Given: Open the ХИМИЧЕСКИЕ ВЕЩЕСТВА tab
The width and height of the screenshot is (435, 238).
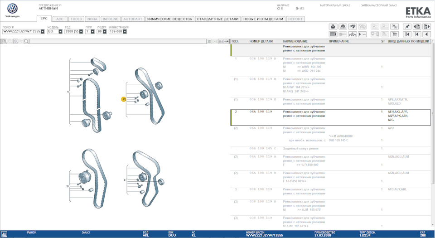Looking at the screenshot, I should click(169, 19).
